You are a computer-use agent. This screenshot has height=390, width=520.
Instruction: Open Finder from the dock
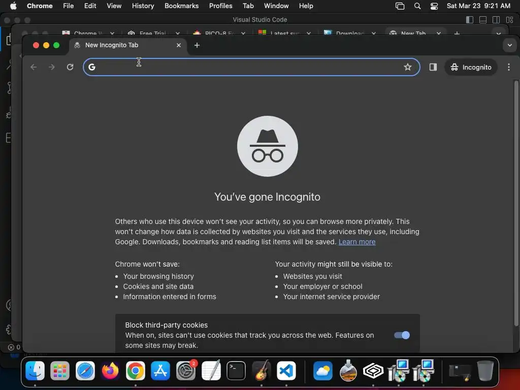(x=35, y=370)
